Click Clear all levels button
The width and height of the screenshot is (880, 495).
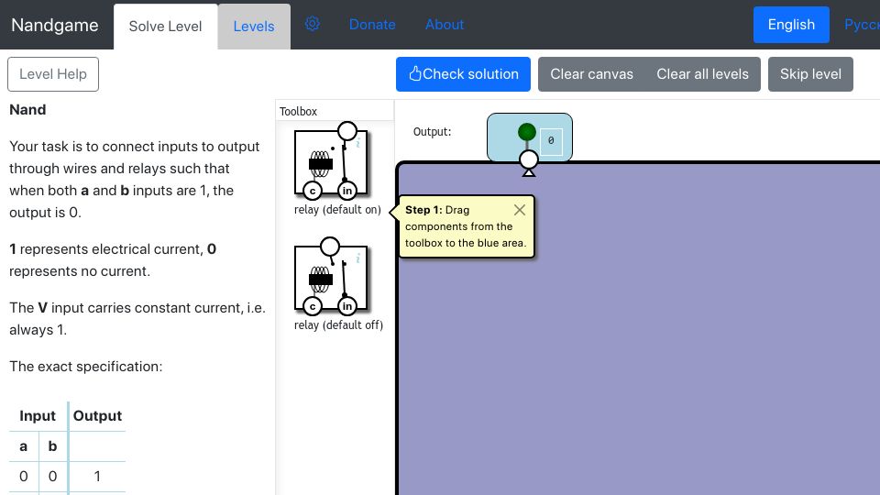(x=703, y=74)
